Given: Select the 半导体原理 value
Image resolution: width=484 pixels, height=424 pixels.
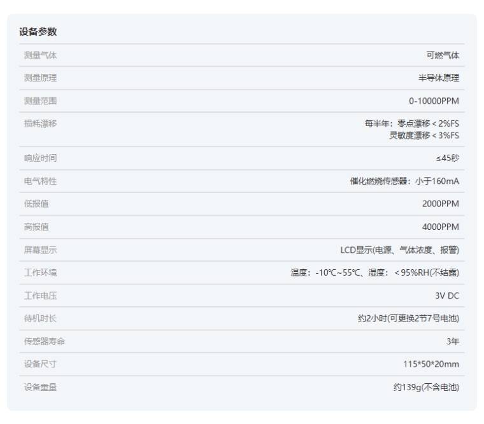Looking at the screenshot, I should click(438, 78).
